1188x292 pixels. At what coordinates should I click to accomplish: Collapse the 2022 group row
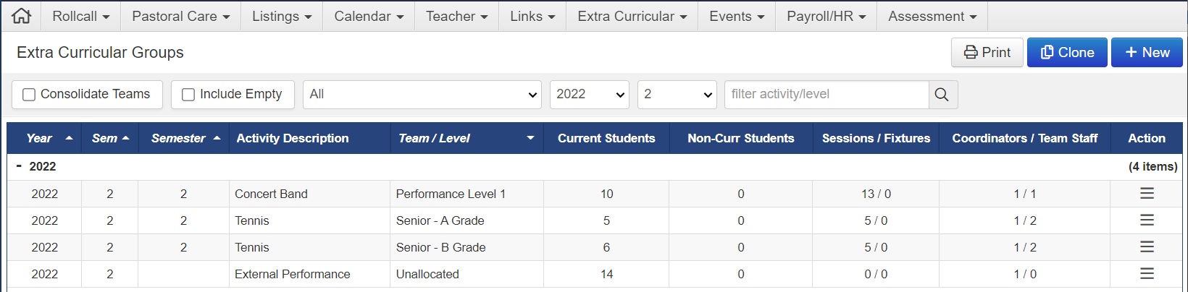(19, 166)
